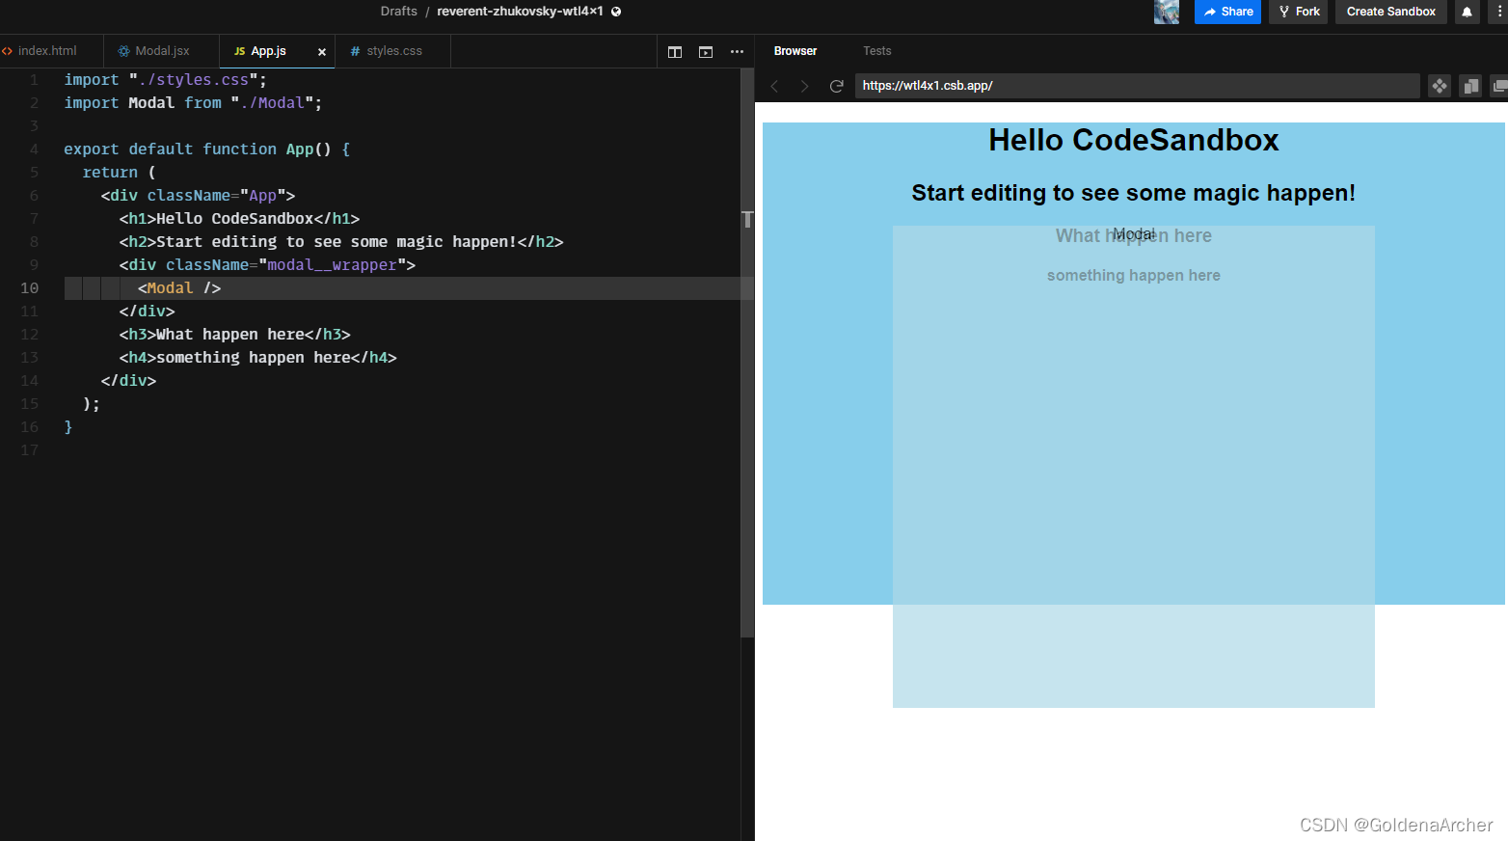Switch to index.html tab
The height and width of the screenshot is (841, 1508).
click(46, 51)
